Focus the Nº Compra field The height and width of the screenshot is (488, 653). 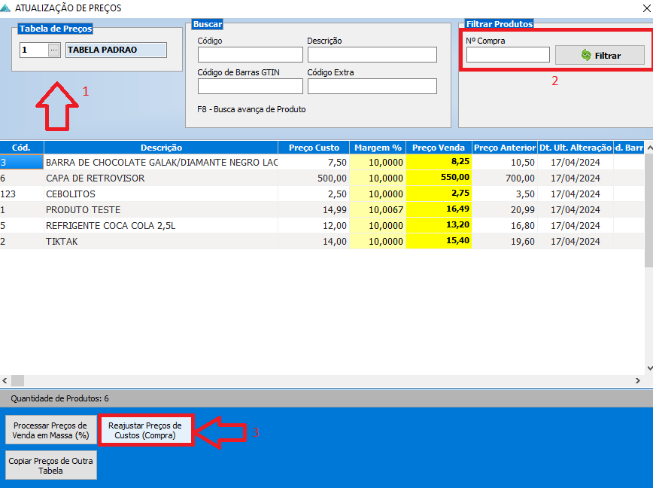[x=508, y=54]
